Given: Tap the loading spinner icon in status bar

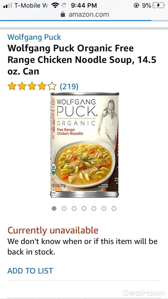Looking at the screenshot, I should (x=64, y=6).
